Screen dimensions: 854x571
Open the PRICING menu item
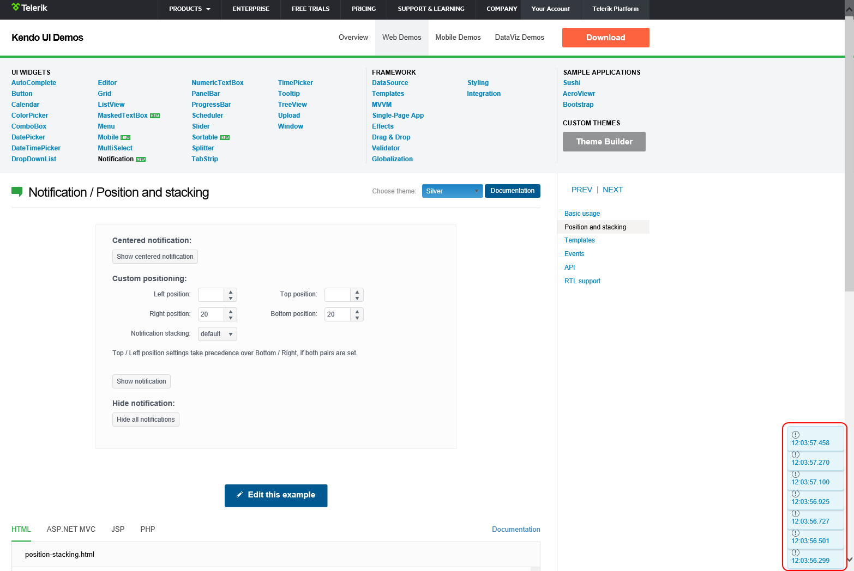364,9
